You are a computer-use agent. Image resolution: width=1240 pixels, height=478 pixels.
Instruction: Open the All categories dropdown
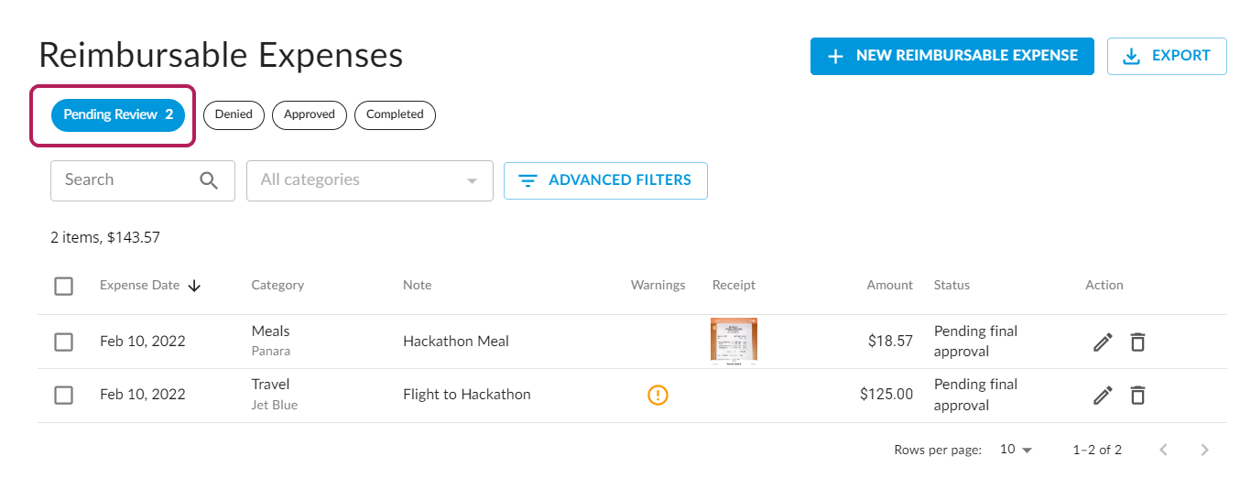point(369,180)
